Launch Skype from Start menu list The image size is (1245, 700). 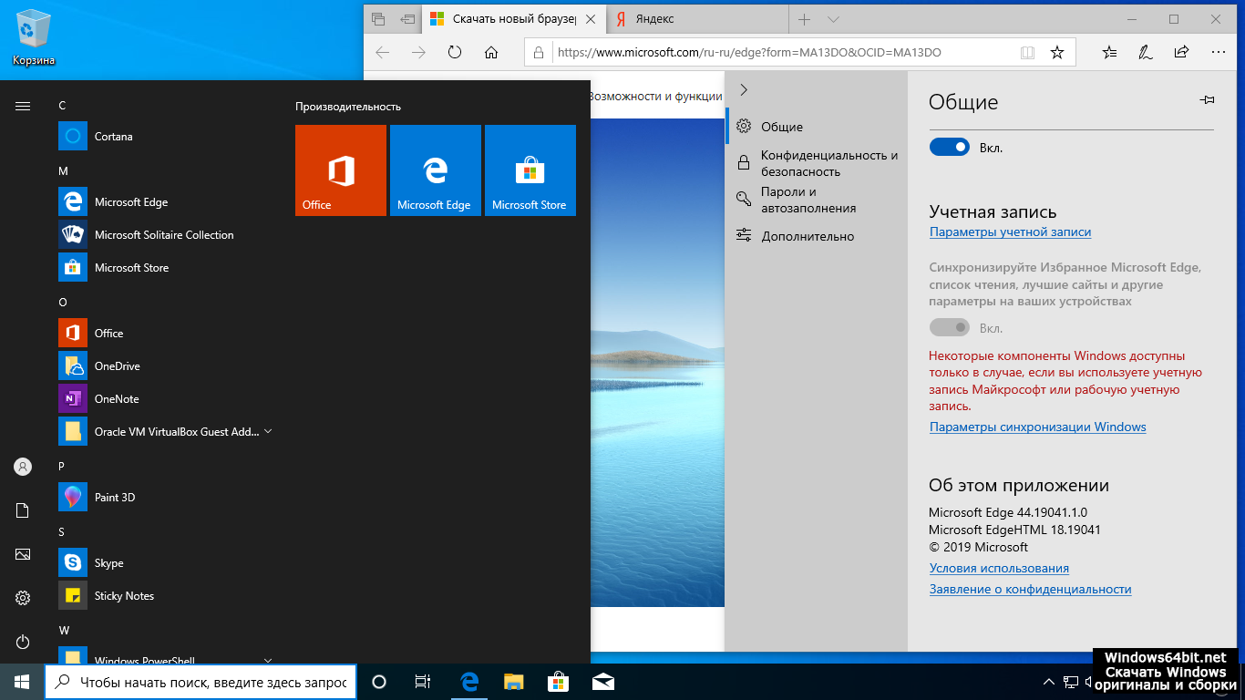pos(108,563)
